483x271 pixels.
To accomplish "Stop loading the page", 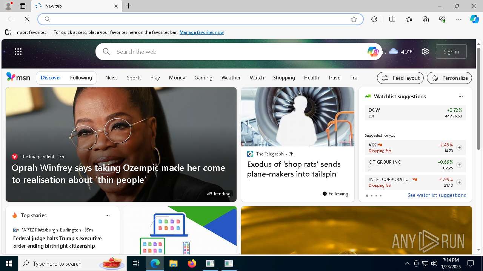I will [x=27, y=19].
